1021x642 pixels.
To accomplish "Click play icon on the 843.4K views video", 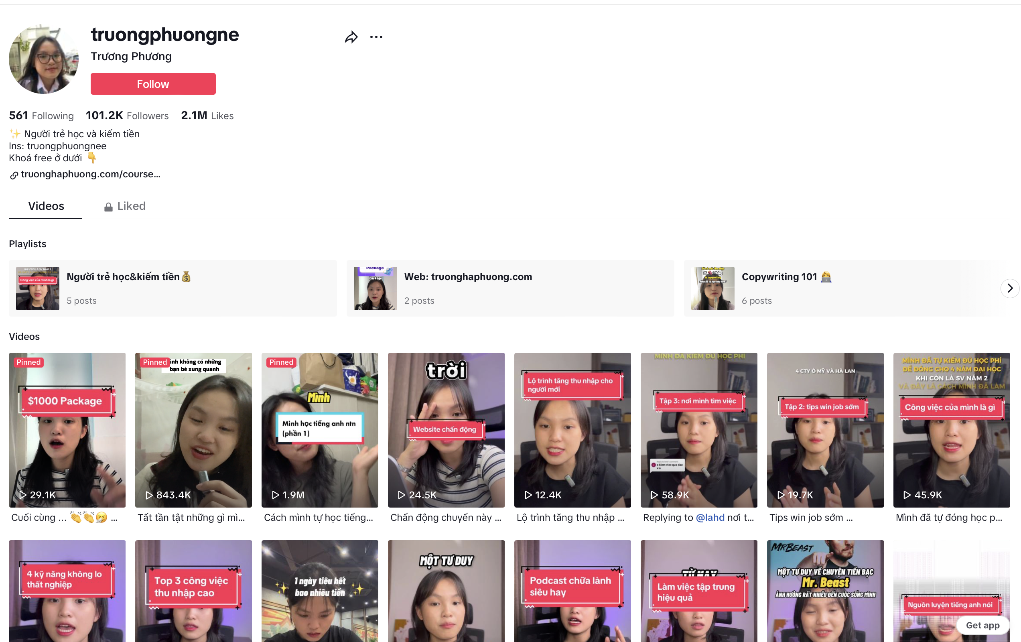I will [x=149, y=495].
